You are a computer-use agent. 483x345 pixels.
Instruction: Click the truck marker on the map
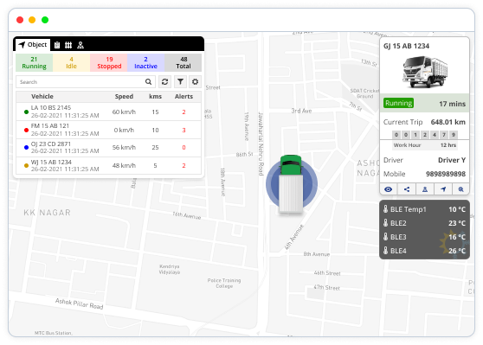291,183
